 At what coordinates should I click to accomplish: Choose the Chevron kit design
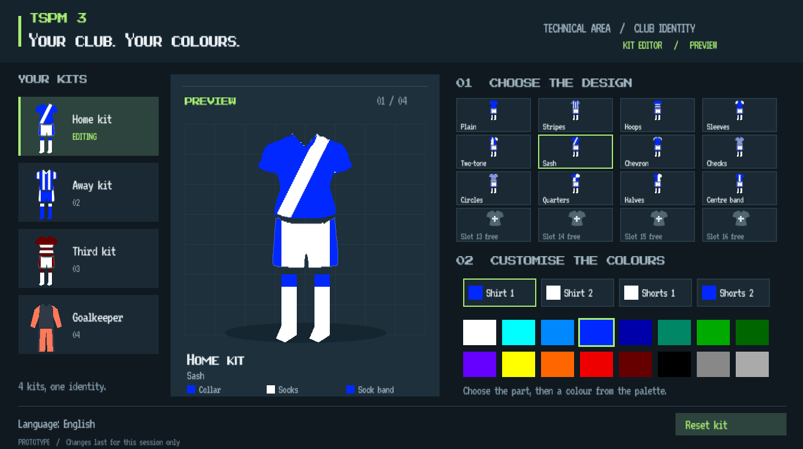click(x=657, y=152)
